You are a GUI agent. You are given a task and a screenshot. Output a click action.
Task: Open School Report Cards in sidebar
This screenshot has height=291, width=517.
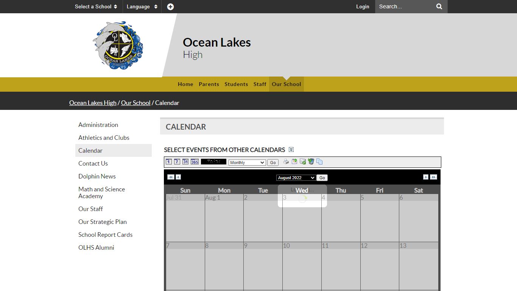[x=114, y=235]
